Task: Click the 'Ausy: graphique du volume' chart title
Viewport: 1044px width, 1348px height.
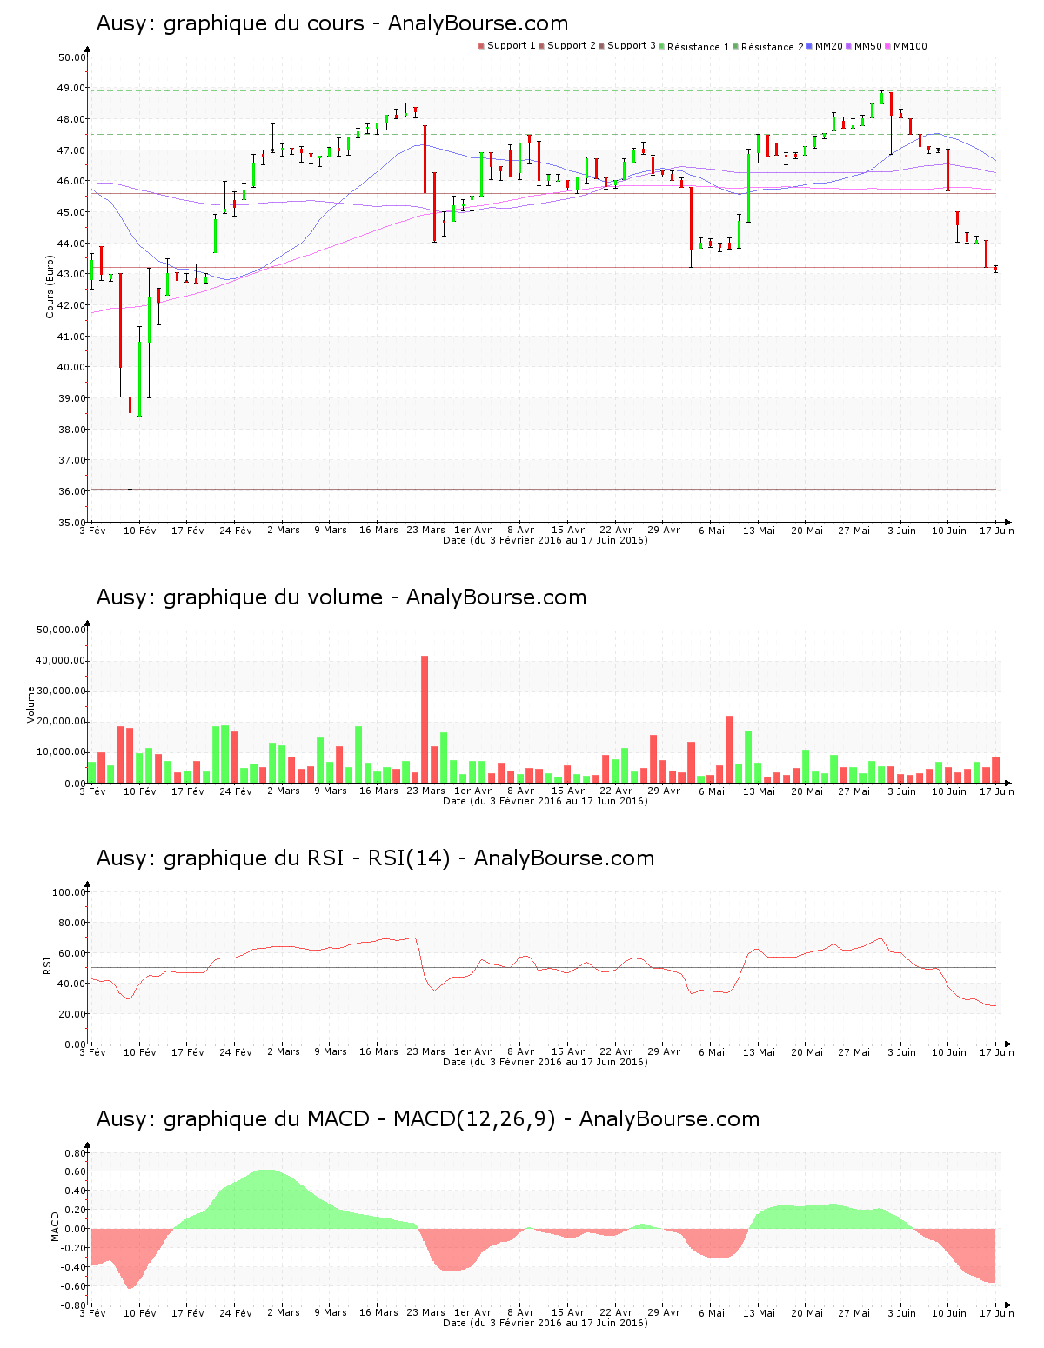Action: click(x=341, y=597)
